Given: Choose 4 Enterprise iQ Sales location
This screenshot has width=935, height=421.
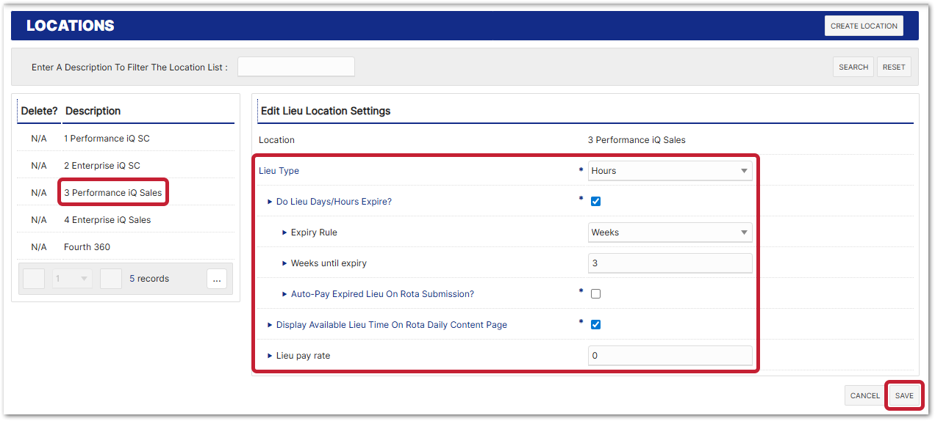Looking at the screenshot, I should (107, 220).
